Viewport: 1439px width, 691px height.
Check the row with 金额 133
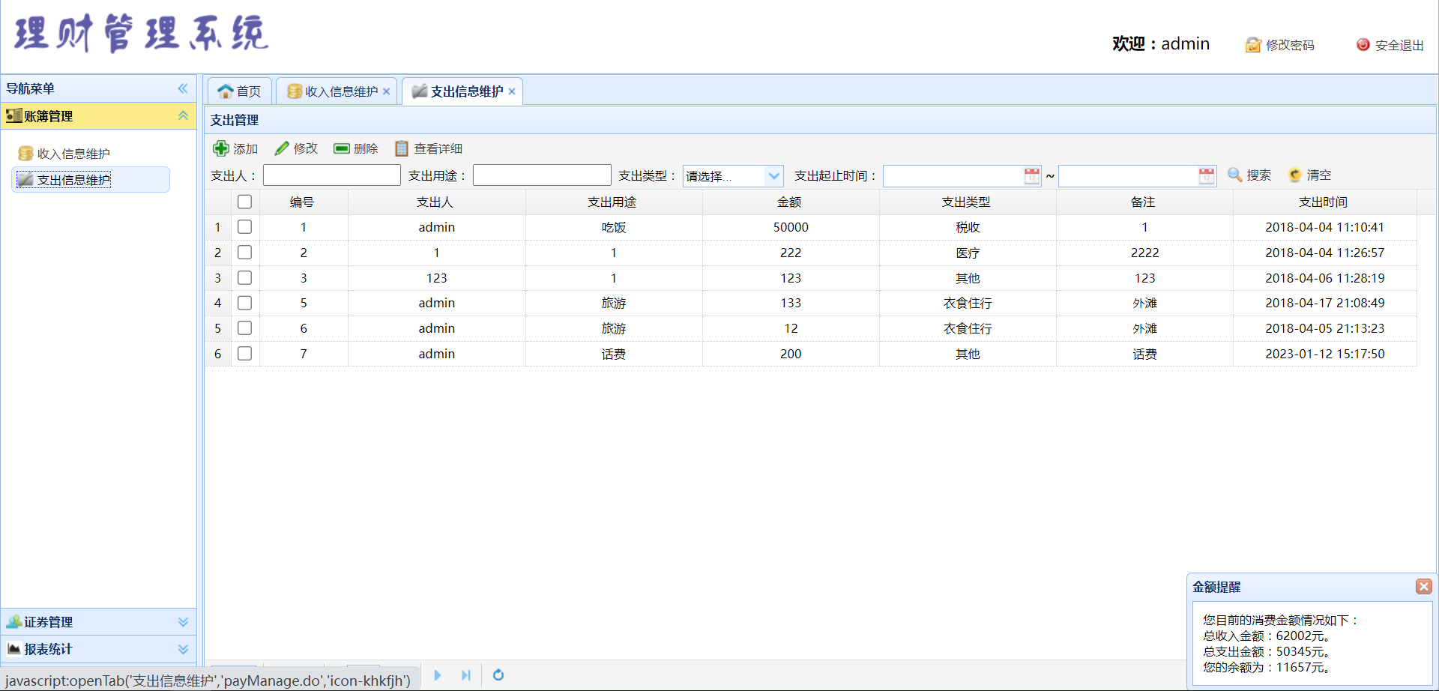(244, 303)
